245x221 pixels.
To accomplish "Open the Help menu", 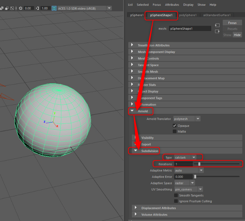I will click(213, 5).
